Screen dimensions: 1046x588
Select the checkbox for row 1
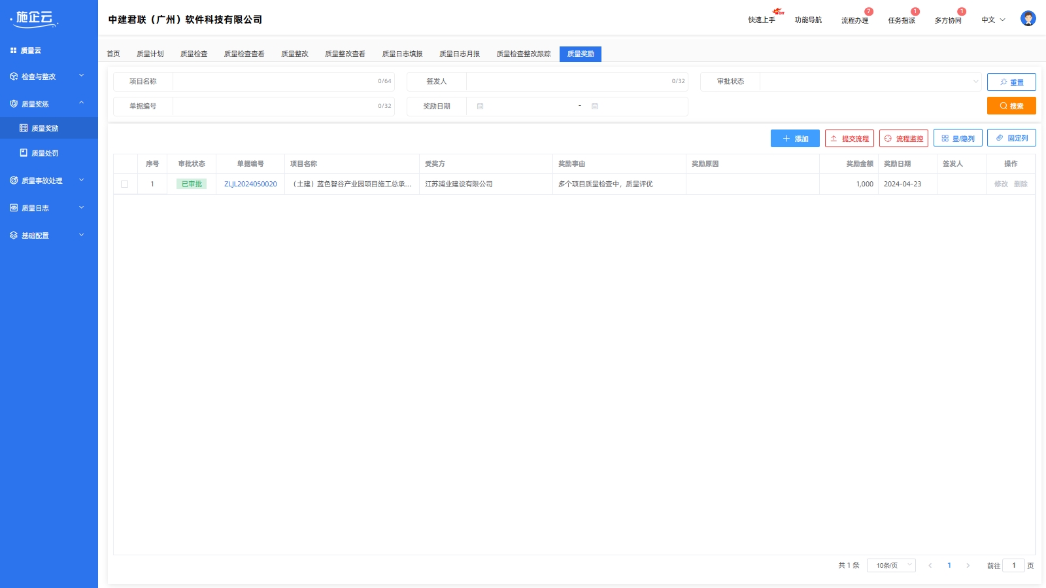pos(125,184)
